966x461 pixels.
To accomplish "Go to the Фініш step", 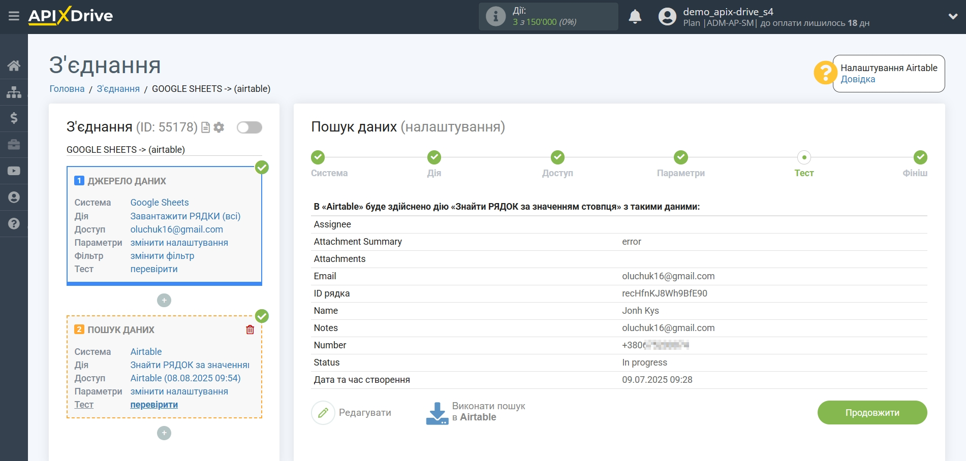I will pos(920,157).
